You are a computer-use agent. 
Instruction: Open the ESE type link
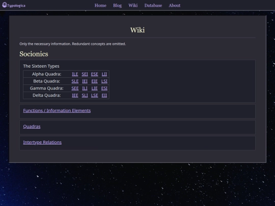pyautogui.click(x=94, y=74)
